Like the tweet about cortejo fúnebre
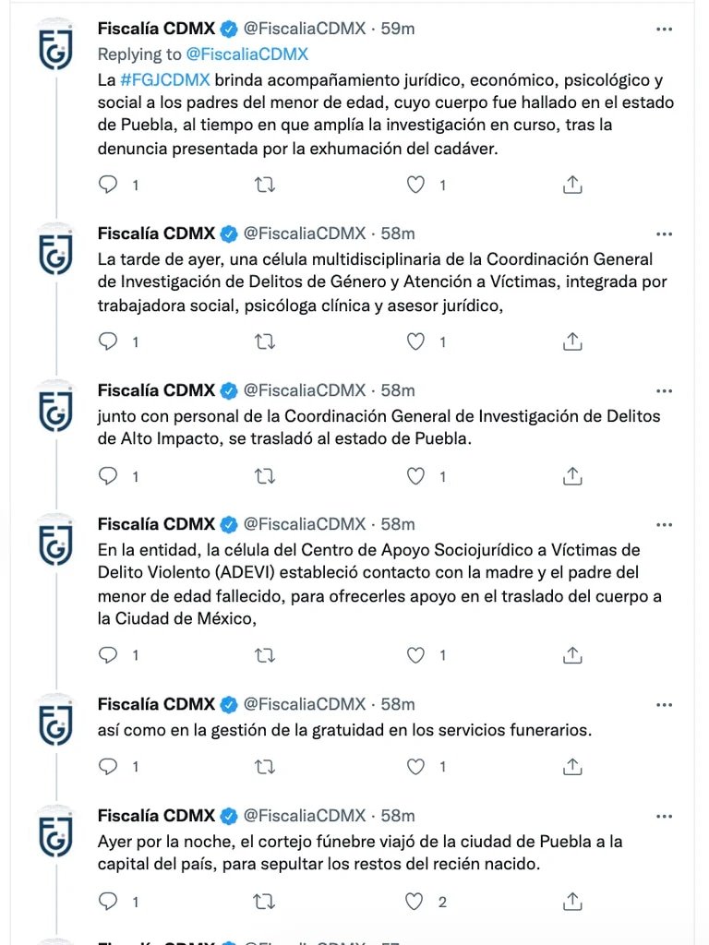Screen dimensions: 709x945 416,902
